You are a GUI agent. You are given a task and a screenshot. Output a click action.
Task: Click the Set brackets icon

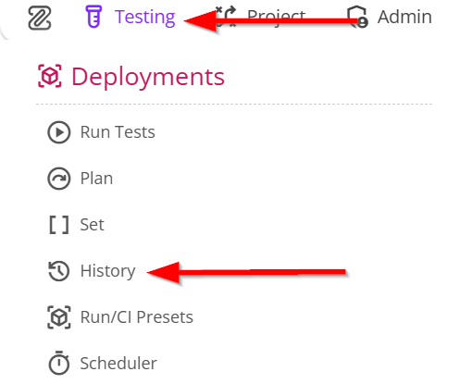point(59,225)
